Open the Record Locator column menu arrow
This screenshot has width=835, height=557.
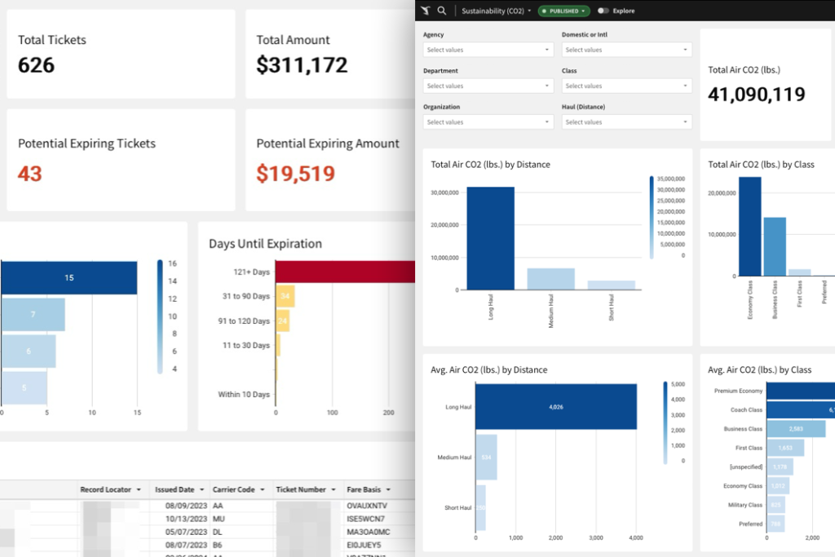pos(139,489)
